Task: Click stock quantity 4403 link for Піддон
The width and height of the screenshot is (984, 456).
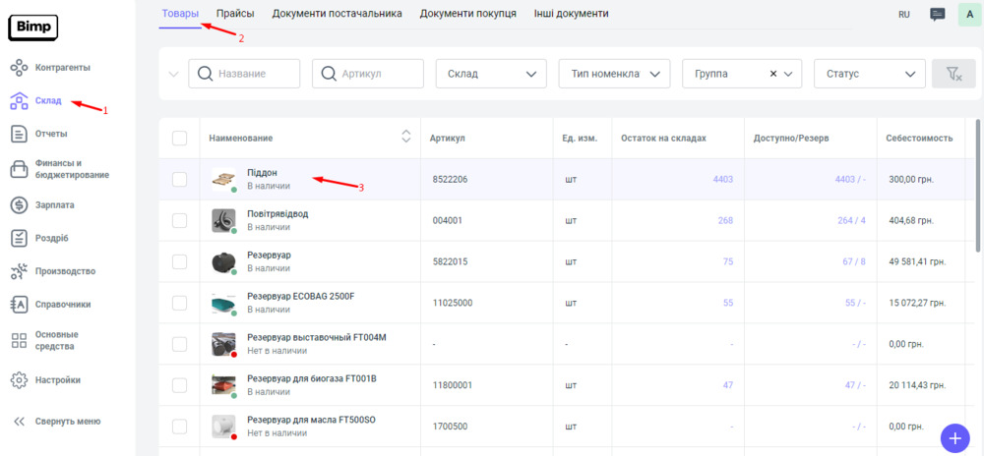Action: click(x=722, y=180)
